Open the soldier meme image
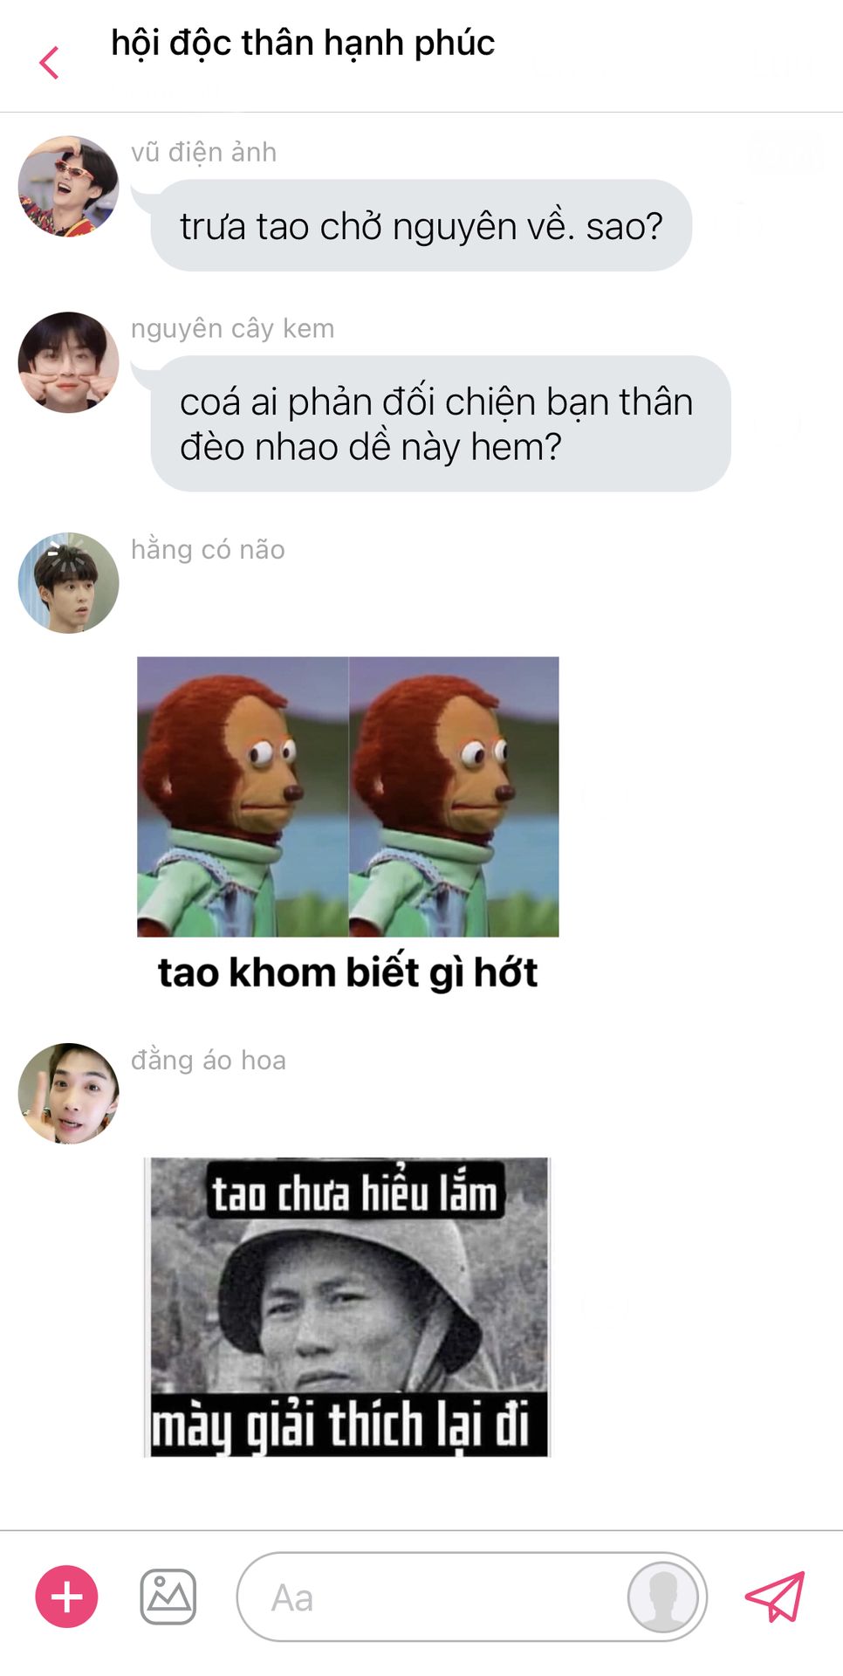Image resolution: width=843 pixels, height=1676 pixels. tap(347, 1307)
